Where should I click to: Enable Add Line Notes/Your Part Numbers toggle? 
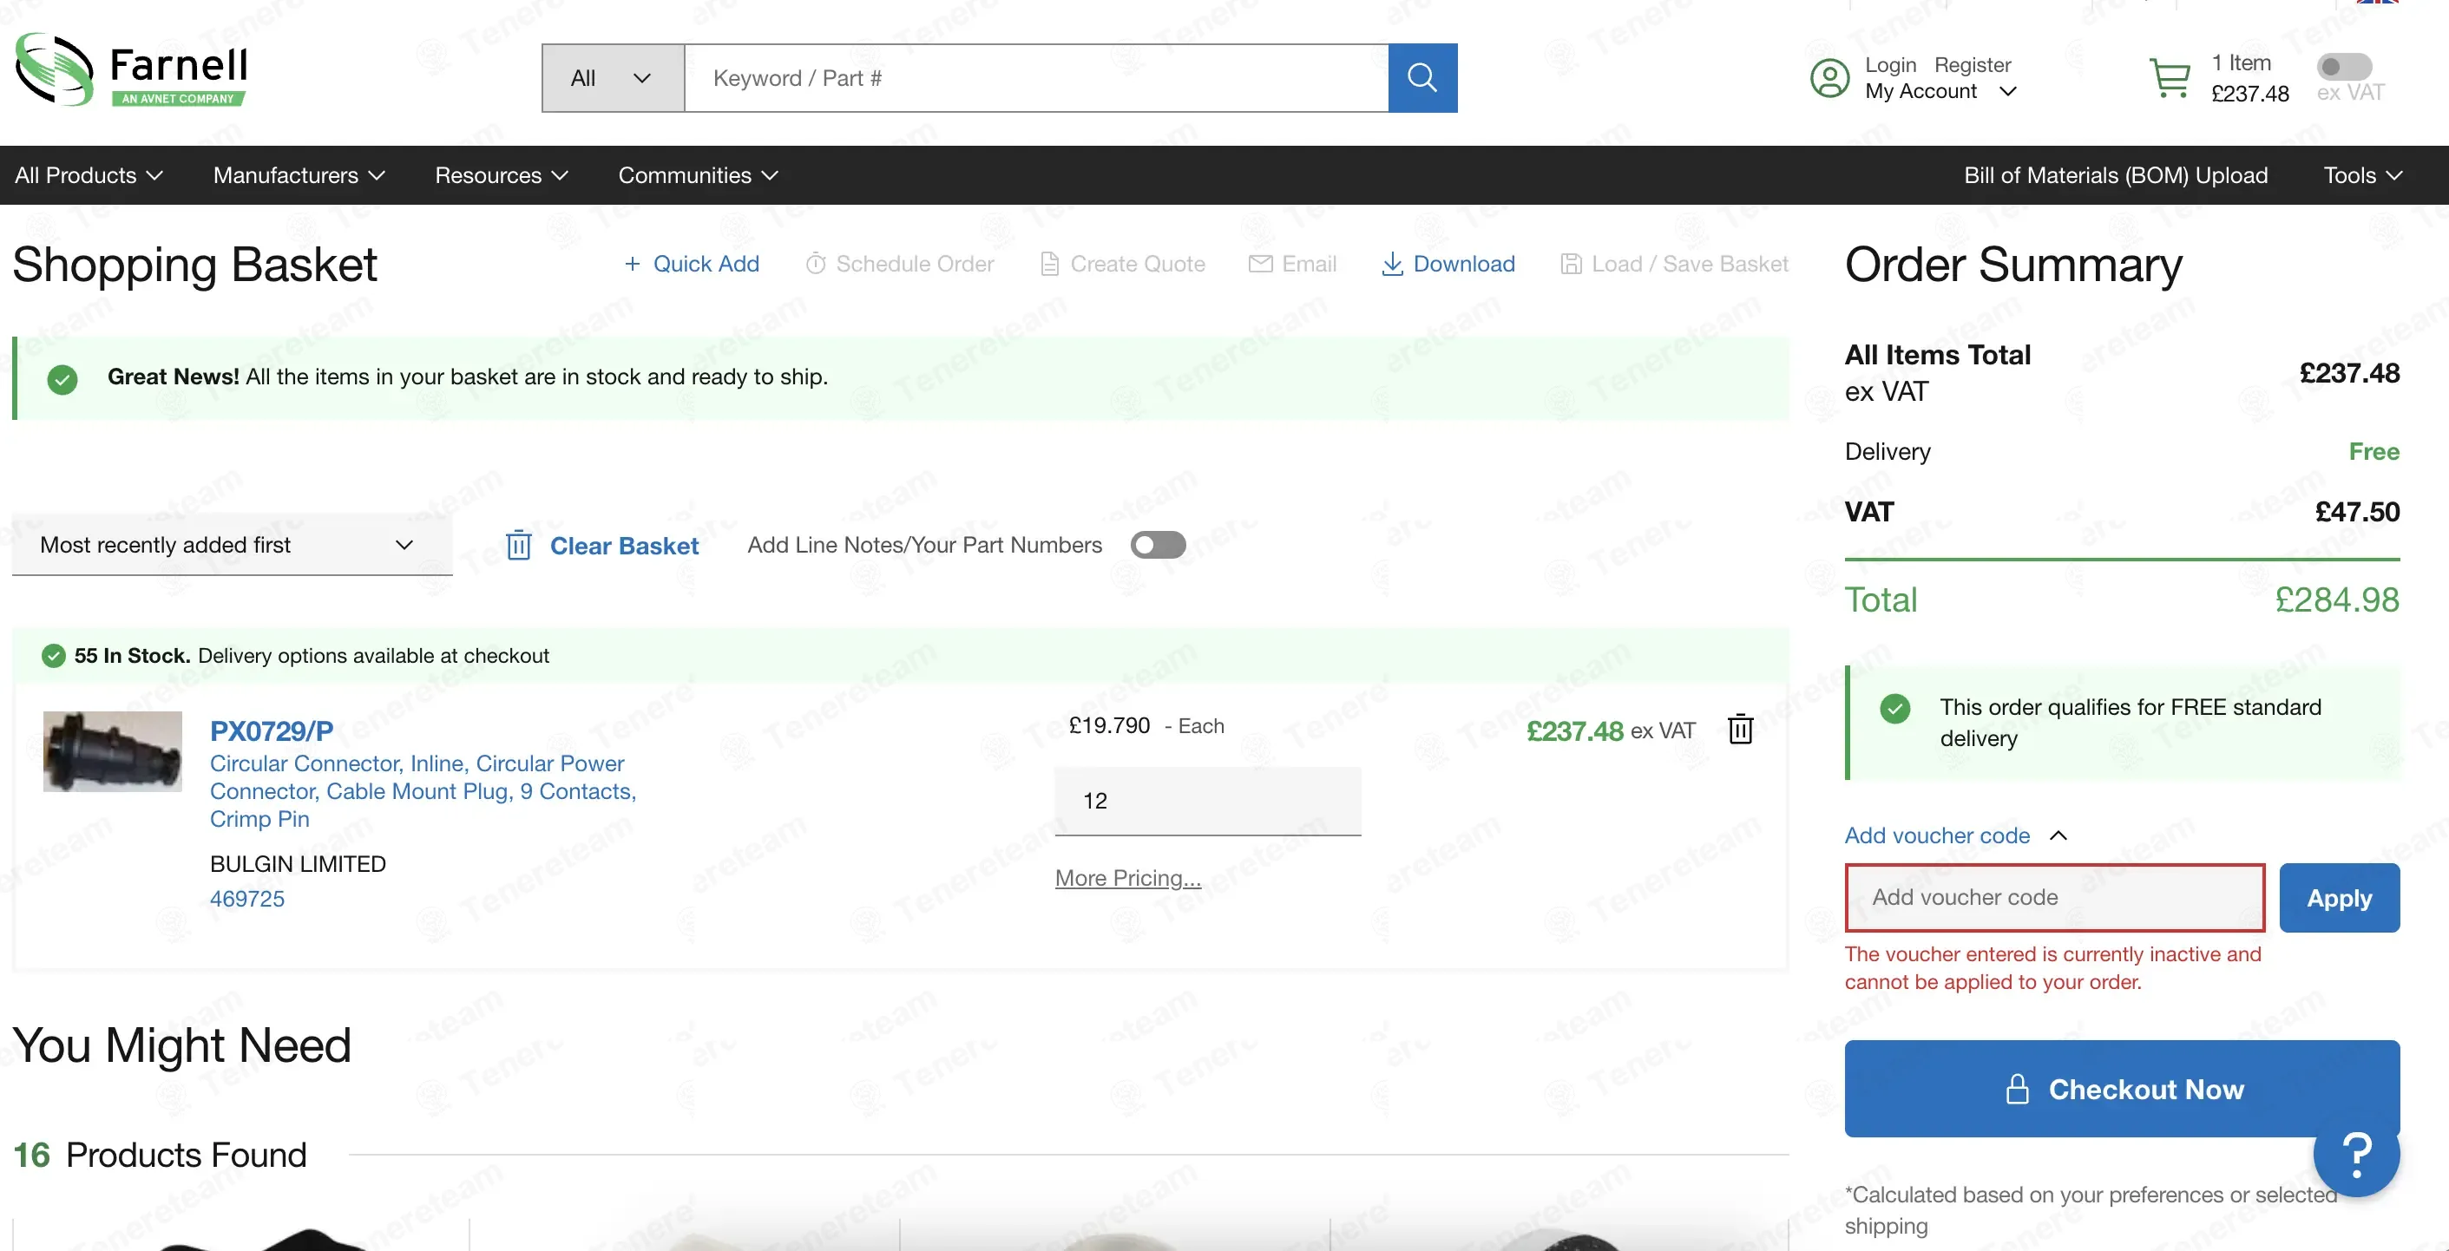coord(1158,545)
